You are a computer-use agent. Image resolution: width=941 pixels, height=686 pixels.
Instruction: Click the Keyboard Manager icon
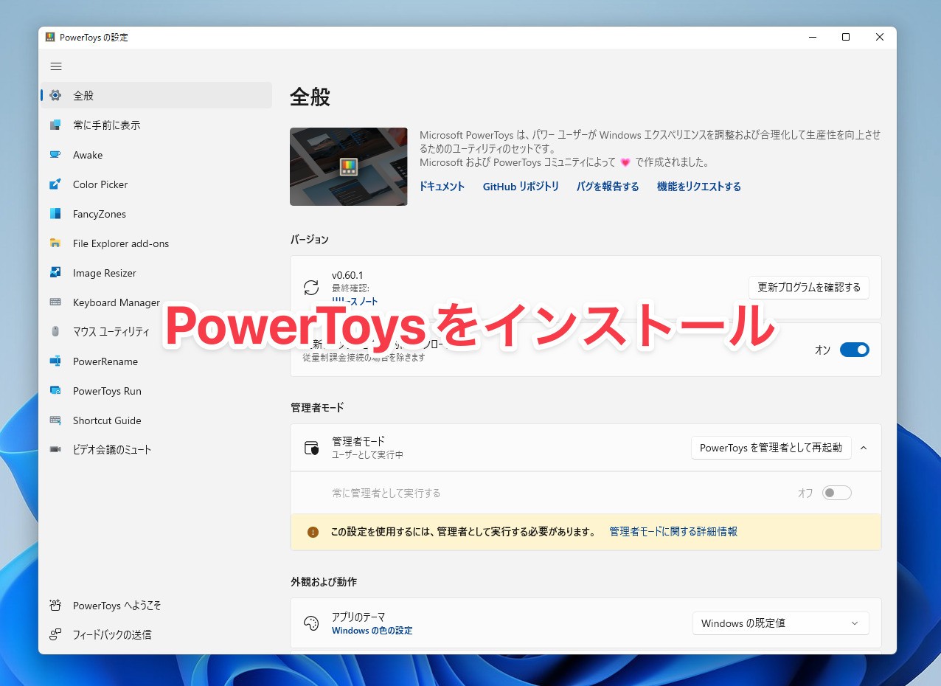click(55, 302)
